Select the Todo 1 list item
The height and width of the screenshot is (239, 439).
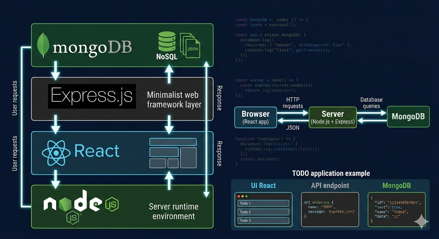pos(263,203)
